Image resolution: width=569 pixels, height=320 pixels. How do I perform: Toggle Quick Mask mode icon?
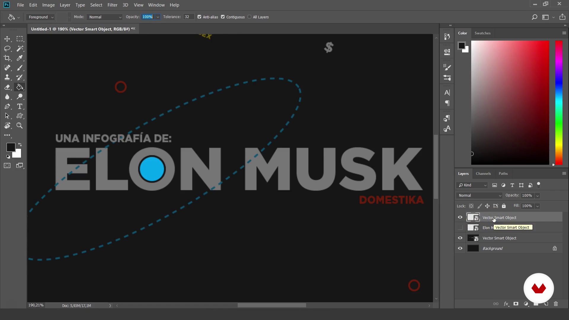7,166
